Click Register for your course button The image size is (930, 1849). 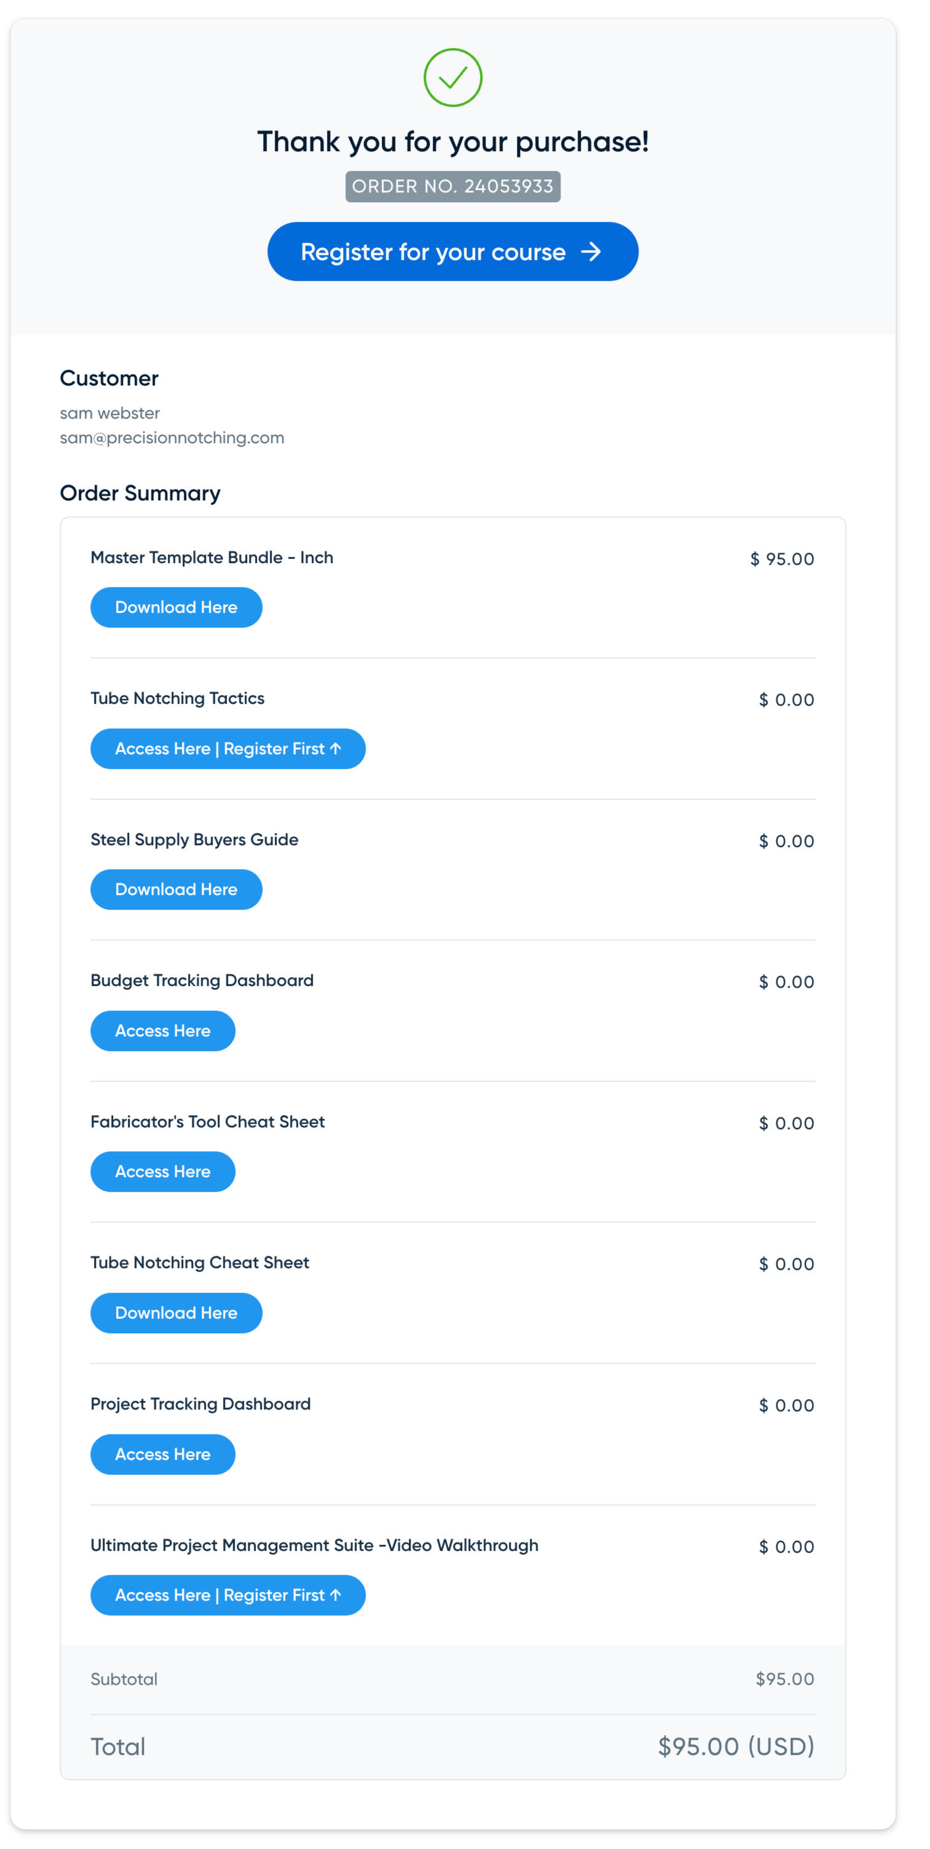[452, 252]
